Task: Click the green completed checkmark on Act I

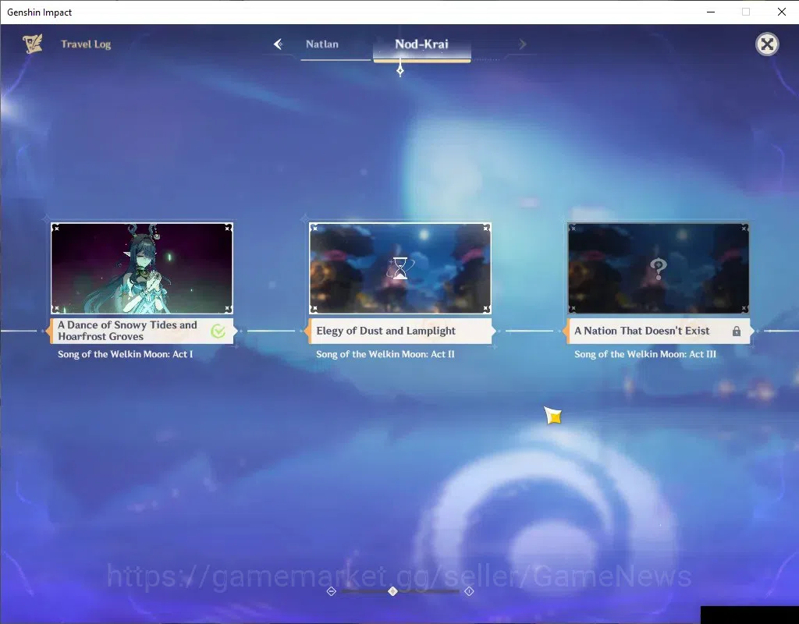Action: tap(218, 331)
